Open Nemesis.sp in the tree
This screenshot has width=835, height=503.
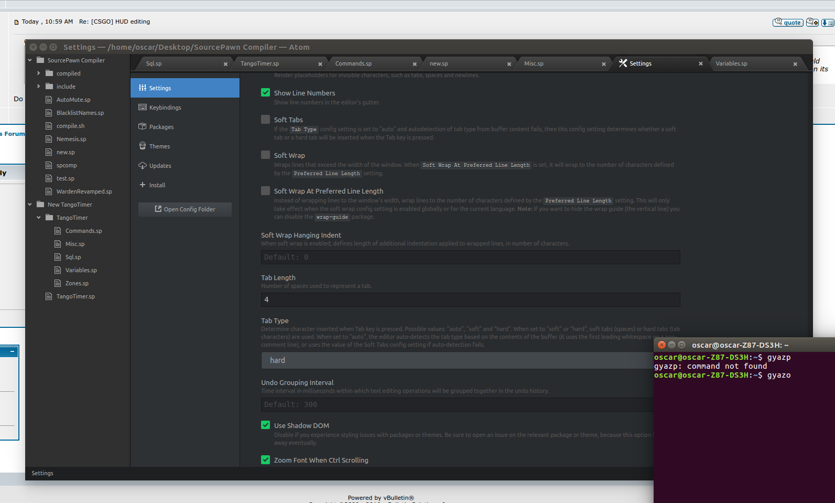(71, 139)
